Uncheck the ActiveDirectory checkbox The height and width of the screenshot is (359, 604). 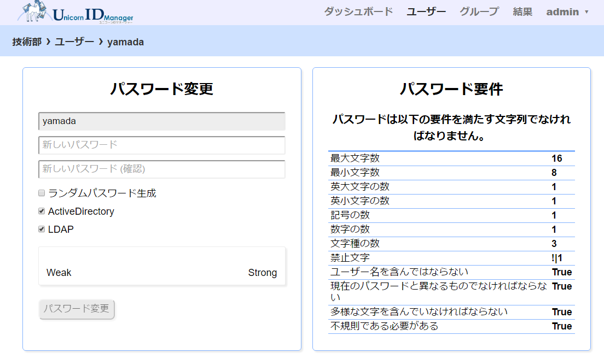point(42,211)
